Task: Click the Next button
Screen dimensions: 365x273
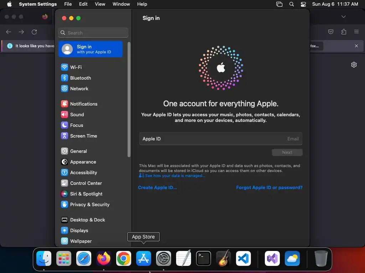Action: [x=287, y=152]
